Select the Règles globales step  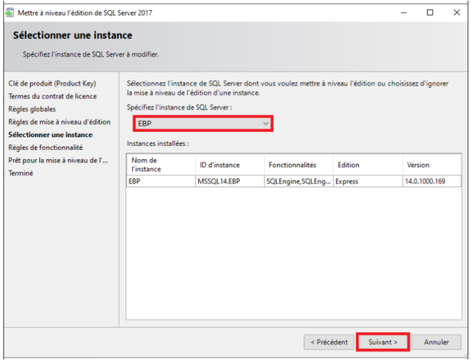32,109
